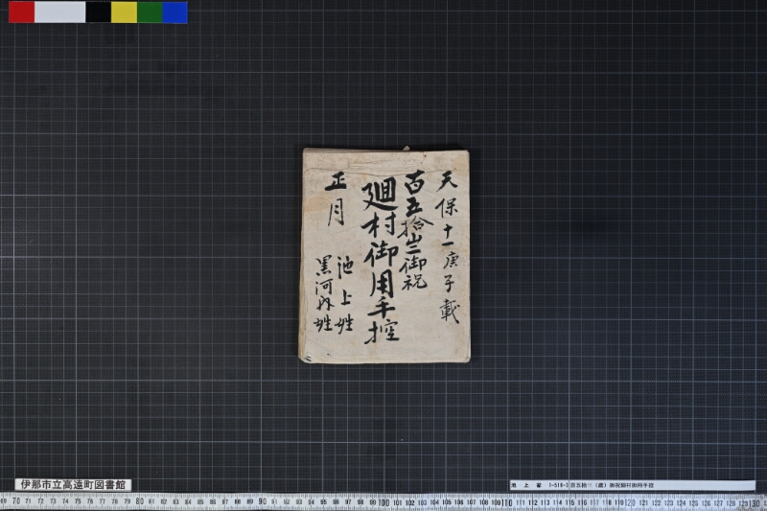Image resolution: width=767 pixels, height=511 pixels.
Task: Select the white color calibration swatch
Action: pos(59,12)
